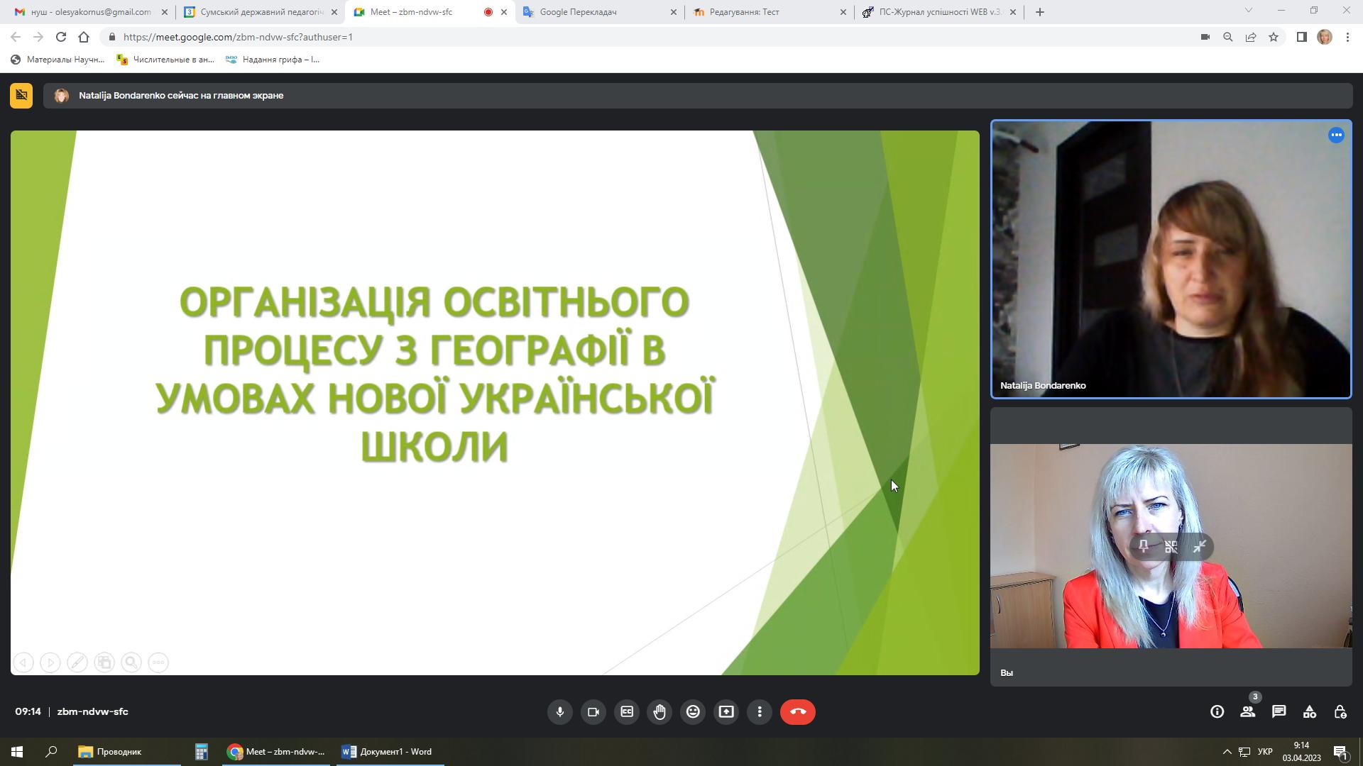Viewport: 1363px width, 766px height.
Task: Show participants list
Action: point(1248,712)
